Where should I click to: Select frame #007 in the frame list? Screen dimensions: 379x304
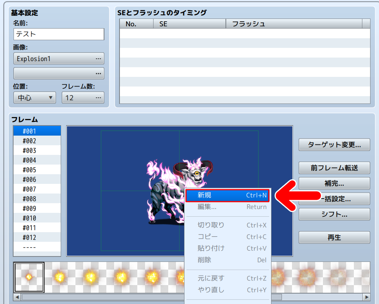pyautogui.click(x=37, y=189)
